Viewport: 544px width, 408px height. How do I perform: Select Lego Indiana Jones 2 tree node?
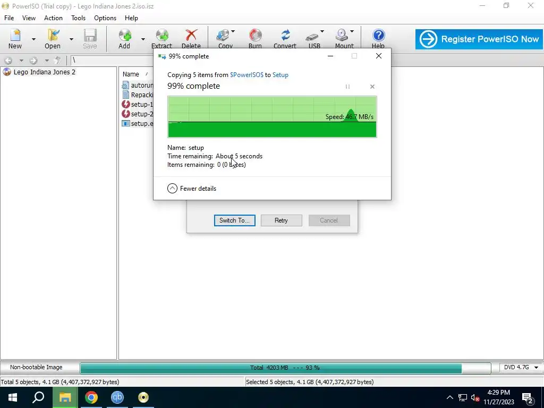tap(44, 72)
